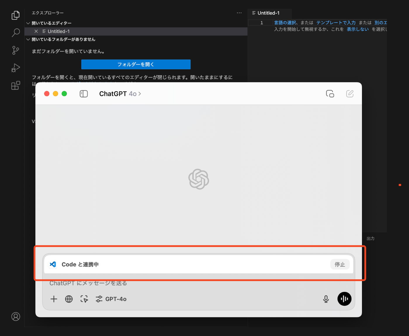Start a new chat with compose icon
409x336 pixels.
(x=350, y=94)
